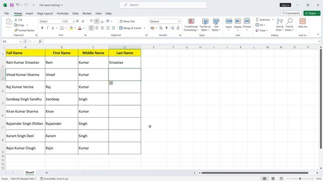Select the Sheet1 tab
This screenshot has width=323, height=181.
click(x=30, y=172)
